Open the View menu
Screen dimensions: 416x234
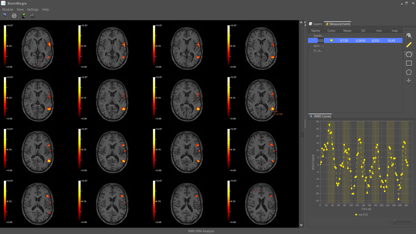coord(20,9)
